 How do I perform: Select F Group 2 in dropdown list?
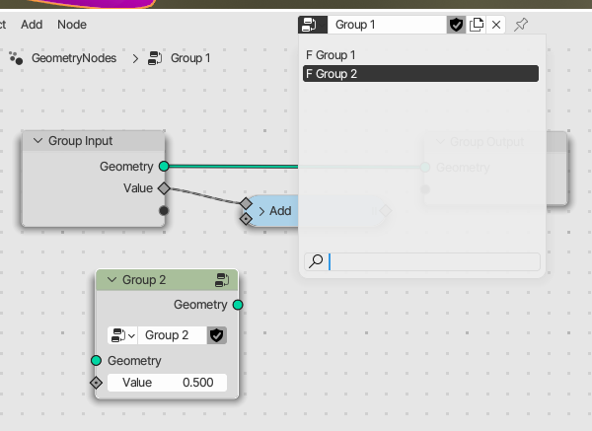[420, 74]
